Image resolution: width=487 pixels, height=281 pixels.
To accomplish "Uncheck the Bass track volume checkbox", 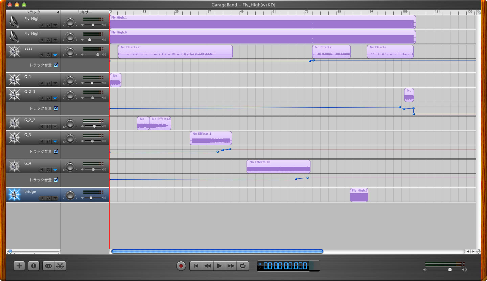I will (56, 65).
